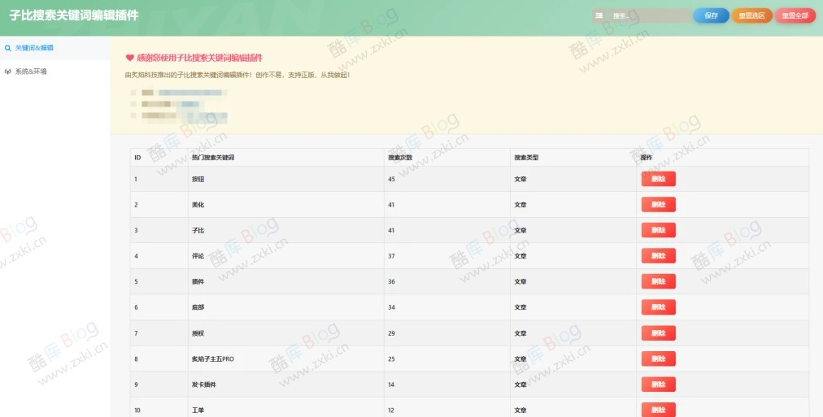Click the search count 12
Screen dimensions: 823x417
pos(391,410)
